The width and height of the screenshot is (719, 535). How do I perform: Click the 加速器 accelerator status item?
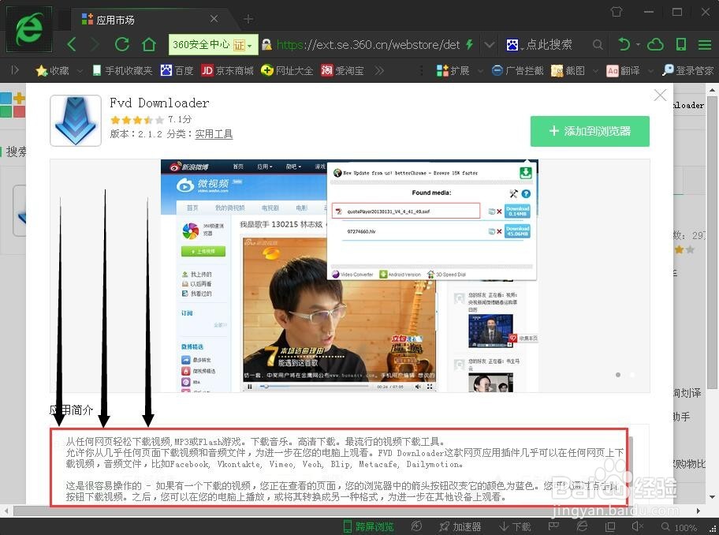(460, 527)
